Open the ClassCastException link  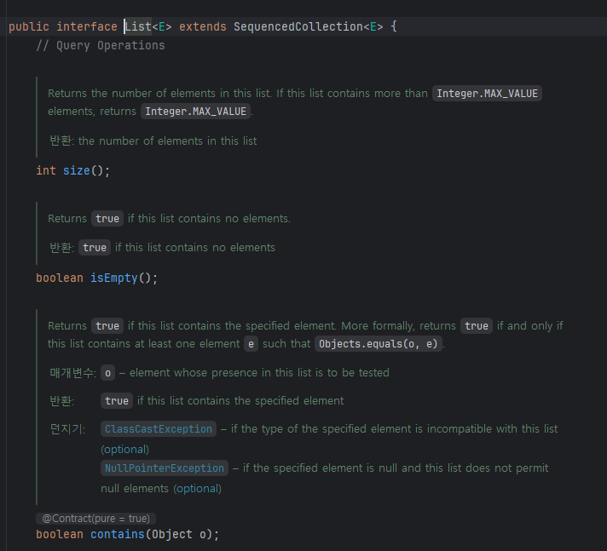(159, 429)
